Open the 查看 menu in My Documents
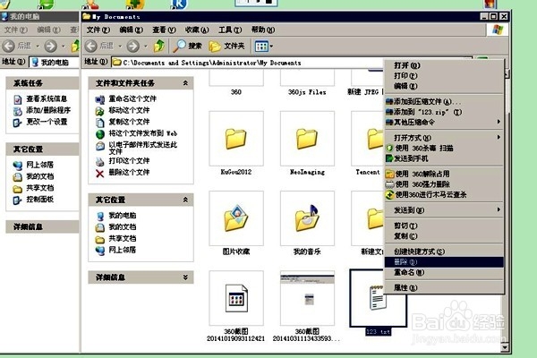 [164, 30]
